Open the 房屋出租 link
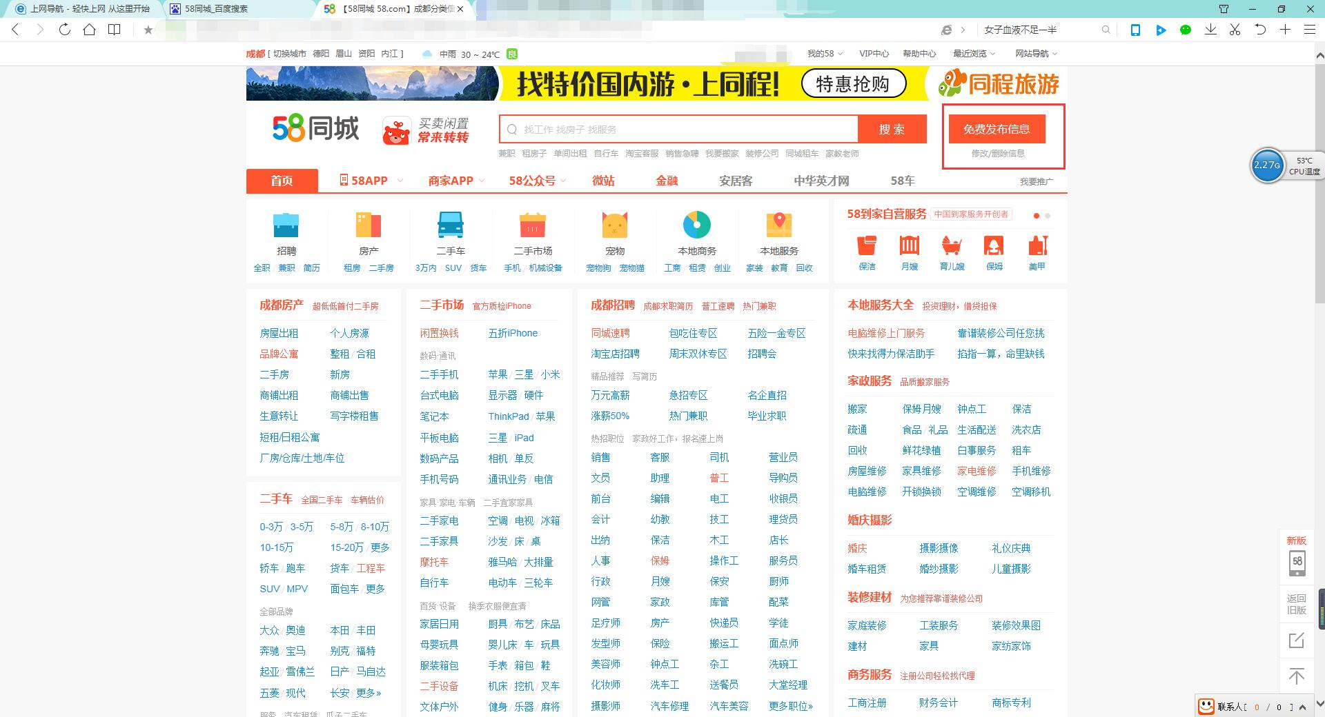This screenshot has width=1325, height=717. 279,333
